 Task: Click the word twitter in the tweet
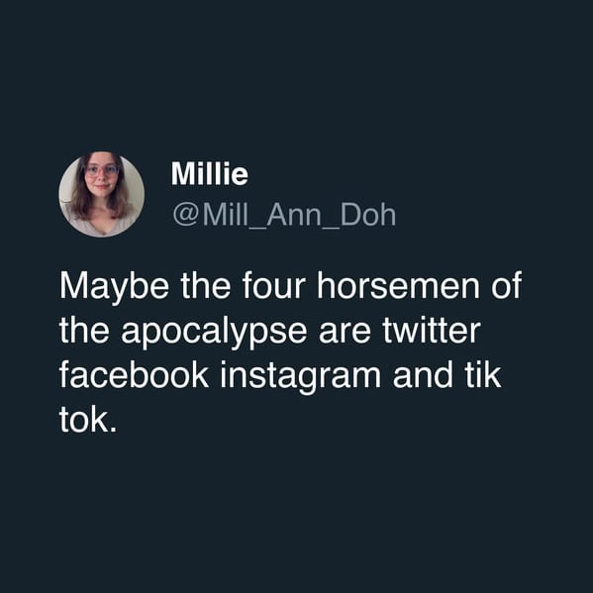tap(432, 330)
